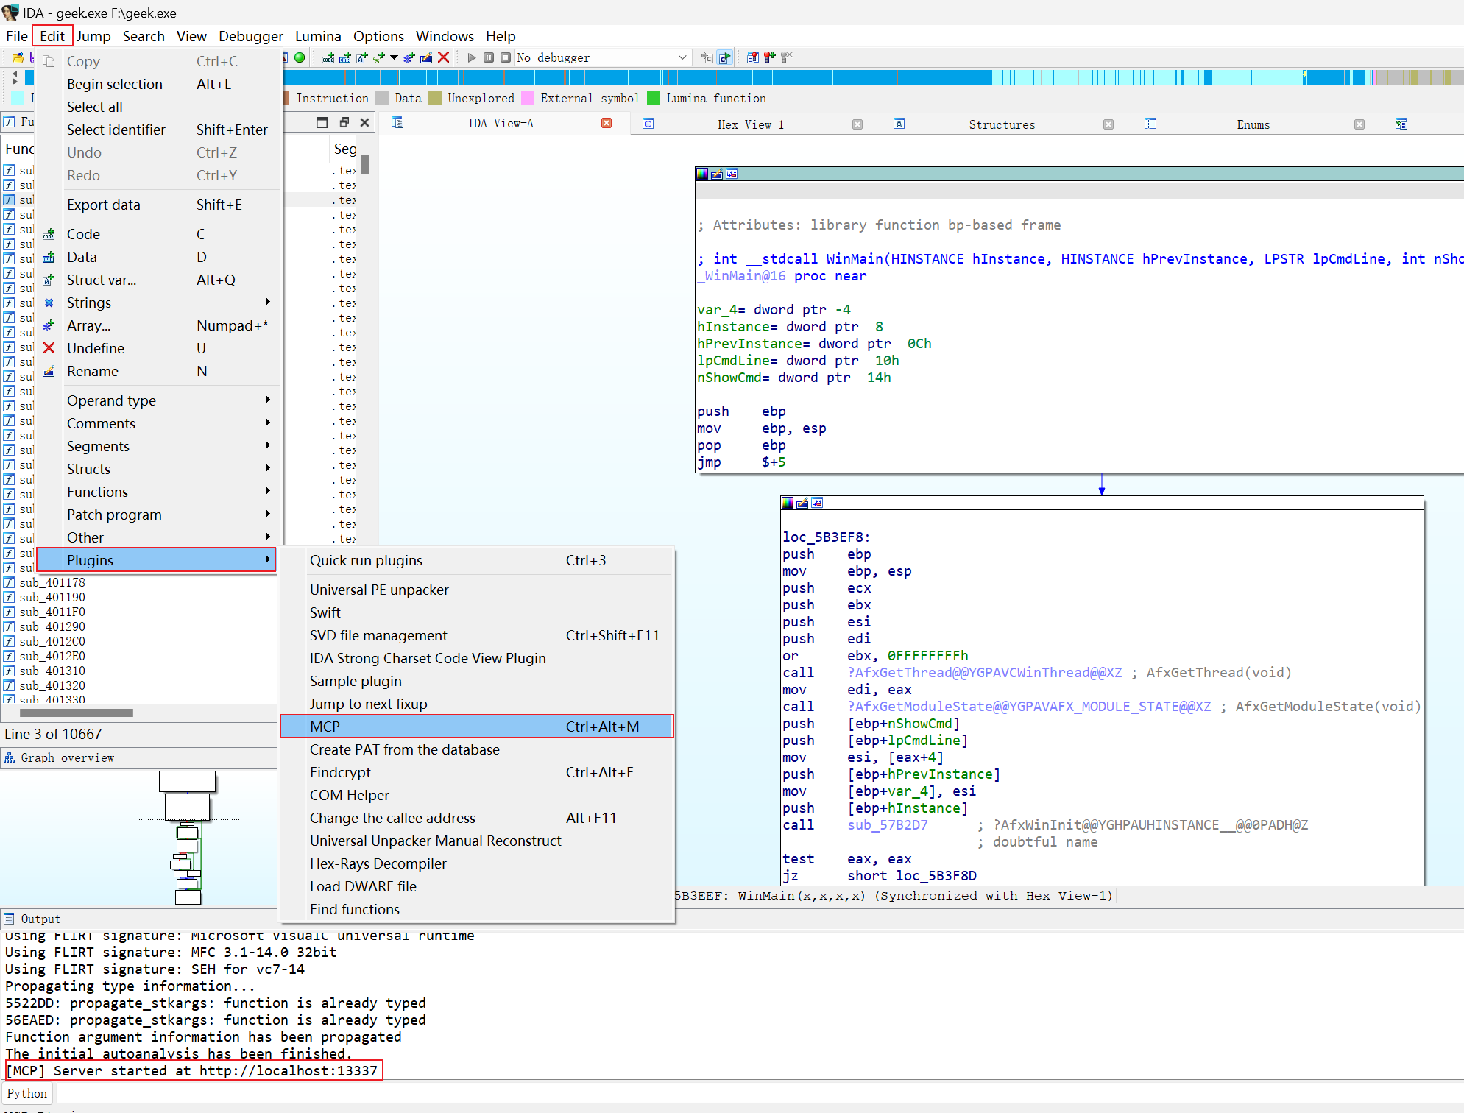1464x1113 pixels.
Task: Click the Lumina function green swatch
Action: click(x=654, y=98)
